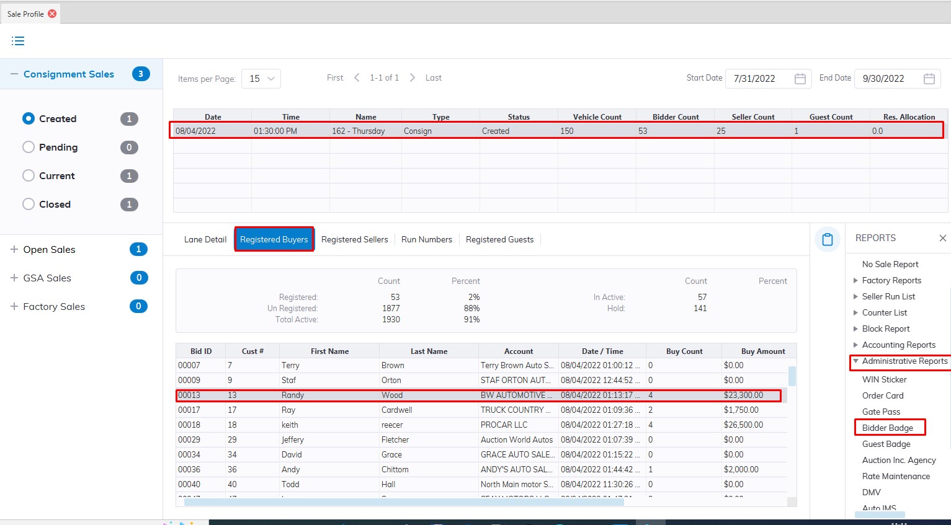Image resolution: width=951 pixels, height=525 pixels.
Task: Go to the next page arrow
Action: click(412, 77)
